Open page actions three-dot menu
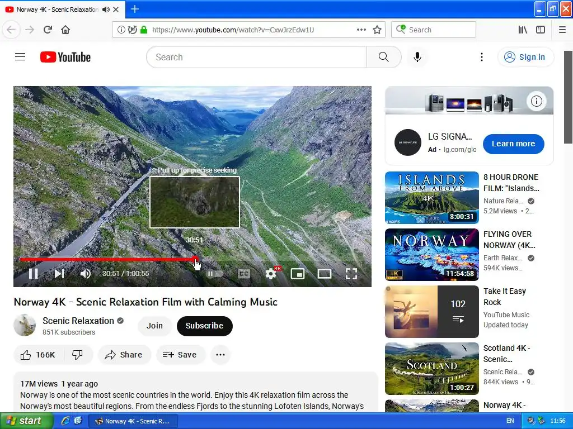The width and height of the screenshot is (573, 429). (x=361, y=30)
